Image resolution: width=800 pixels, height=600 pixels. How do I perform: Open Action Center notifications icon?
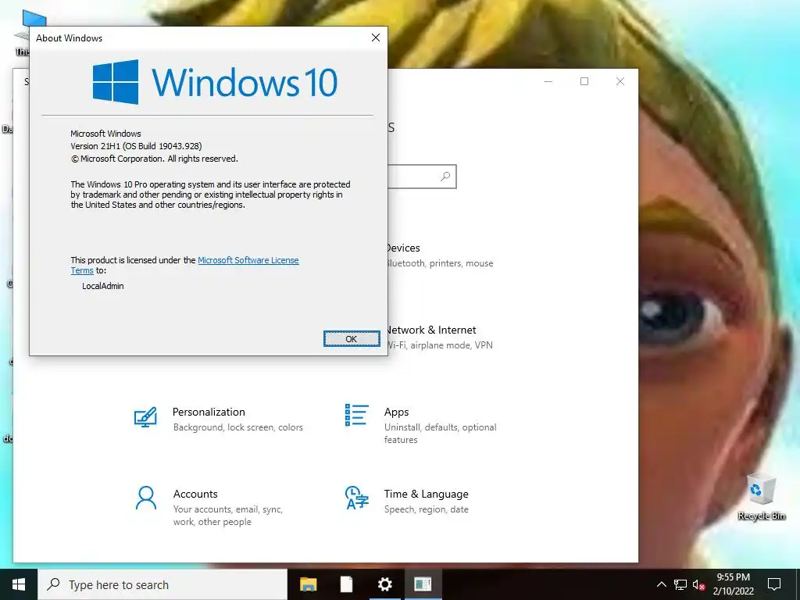tap(774, 584)
